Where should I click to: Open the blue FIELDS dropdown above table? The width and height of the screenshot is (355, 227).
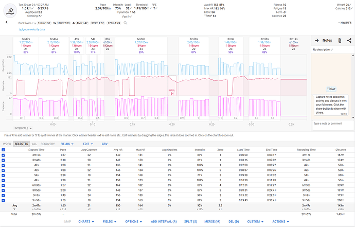[x=67, y=144]
